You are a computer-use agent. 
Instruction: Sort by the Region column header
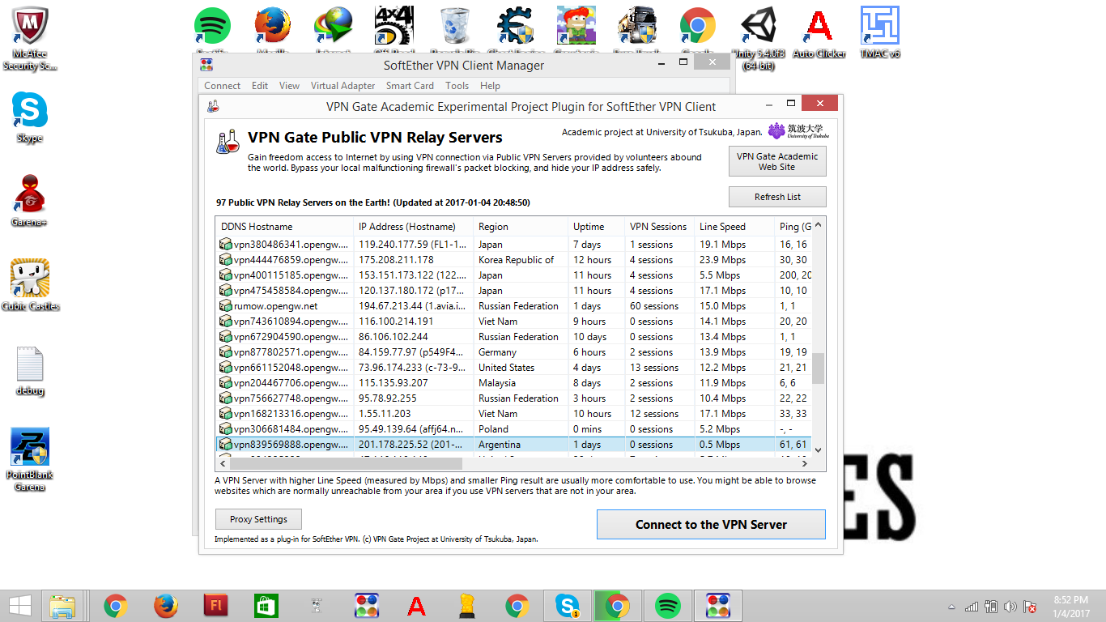point(521,227)
